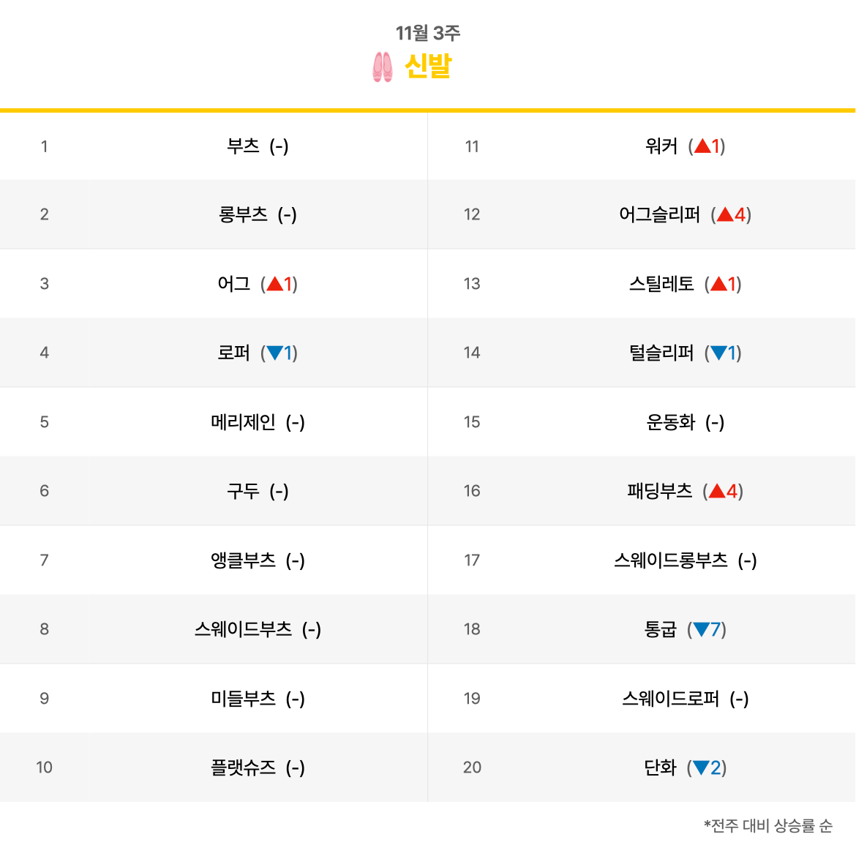The height and width of the screenshot is (856, 856).
Task: Select the 앵클부츠 keyword
Action: click(x=244, y=560)
